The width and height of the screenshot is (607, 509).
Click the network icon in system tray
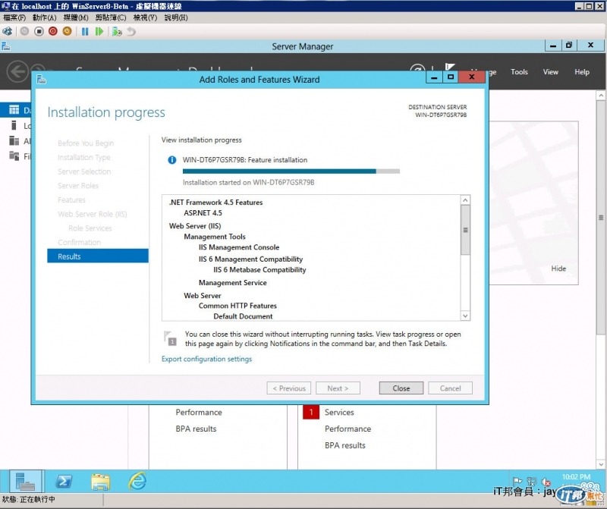coord(531,482)
